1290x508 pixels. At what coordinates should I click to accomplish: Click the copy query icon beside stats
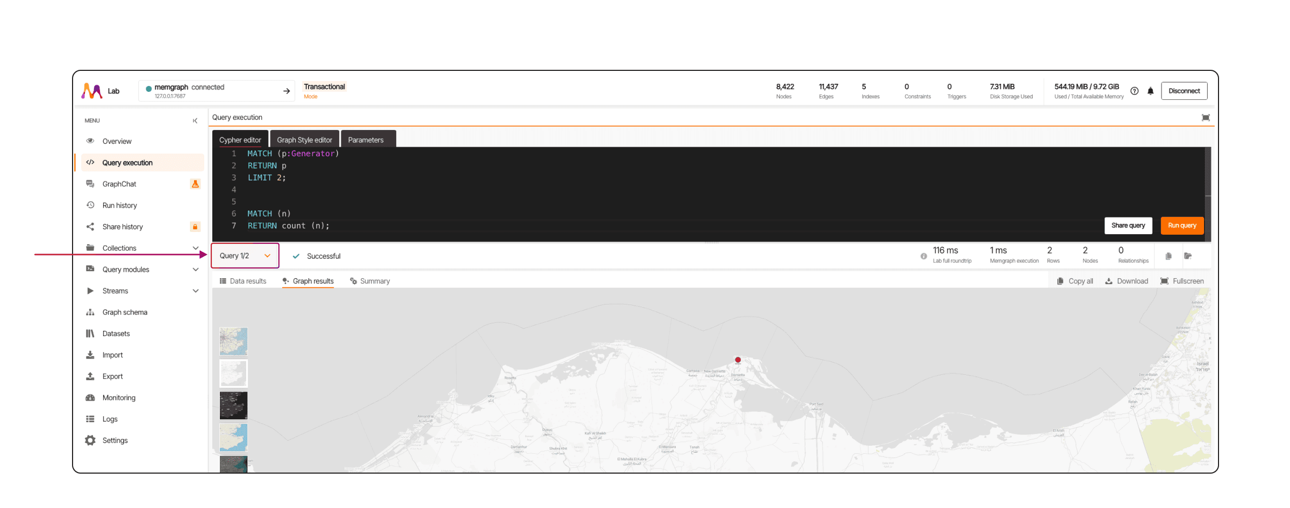point(1169,256)
